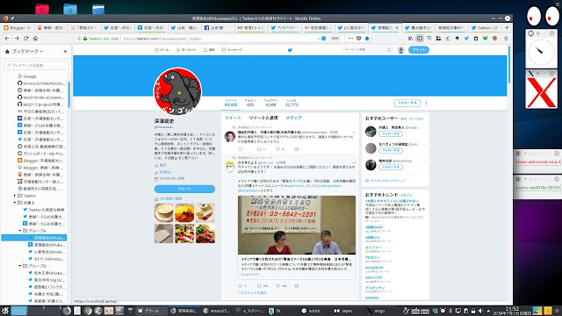Viewport: 562px width, 316px height.
Task: Click the taskbar clock showing 21:52
Action: click(x=512, y=311)
